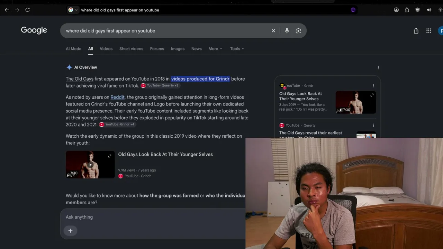Click the Grindr YouTube icon on first sidebar card

click(x=282, y=85)
